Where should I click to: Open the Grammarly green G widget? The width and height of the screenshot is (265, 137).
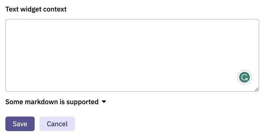click(x=245, y=77)
